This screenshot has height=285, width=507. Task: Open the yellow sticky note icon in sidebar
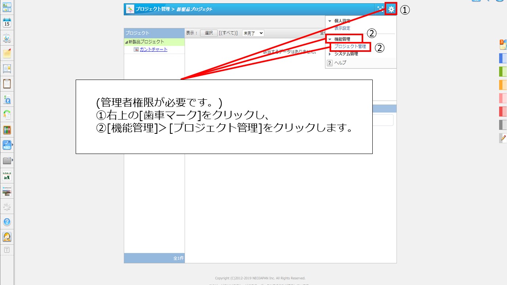pos(7,53)
